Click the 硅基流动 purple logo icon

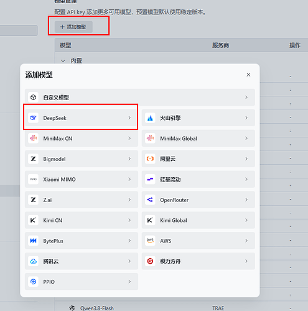click(150, 179)
